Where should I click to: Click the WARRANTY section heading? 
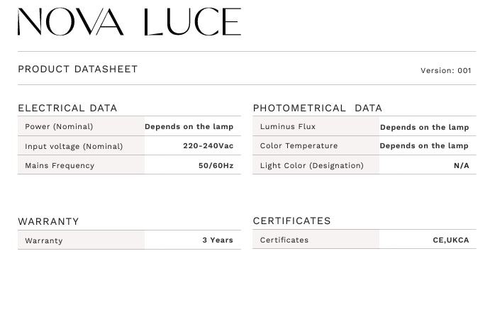[x=48, y=221]
